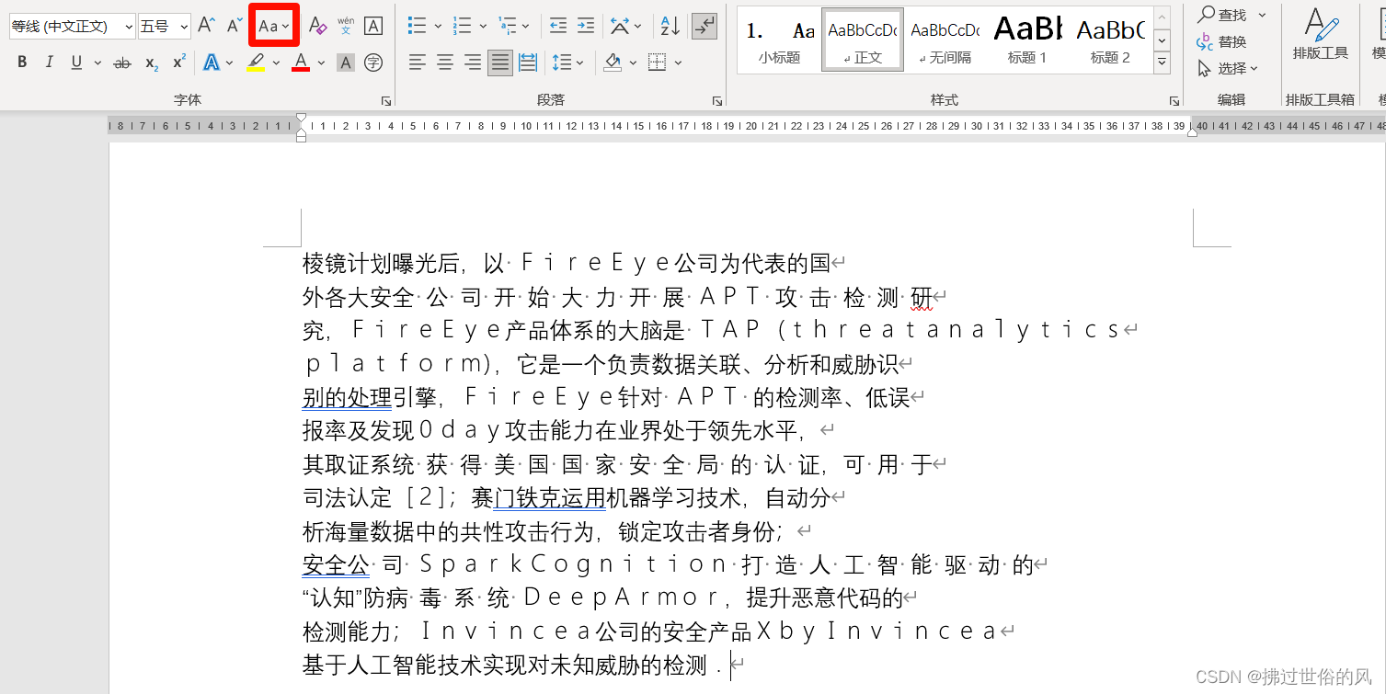Apply the 小标题 style
Viewport: 1386px width, 694px height.
pyautogui.click(x=779, y=40)
